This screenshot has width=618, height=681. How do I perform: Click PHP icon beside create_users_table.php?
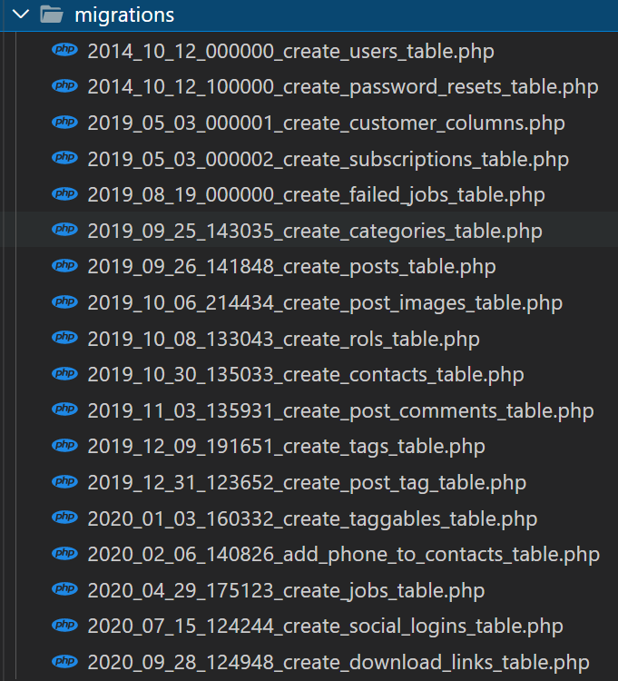(x=64, y=51)
